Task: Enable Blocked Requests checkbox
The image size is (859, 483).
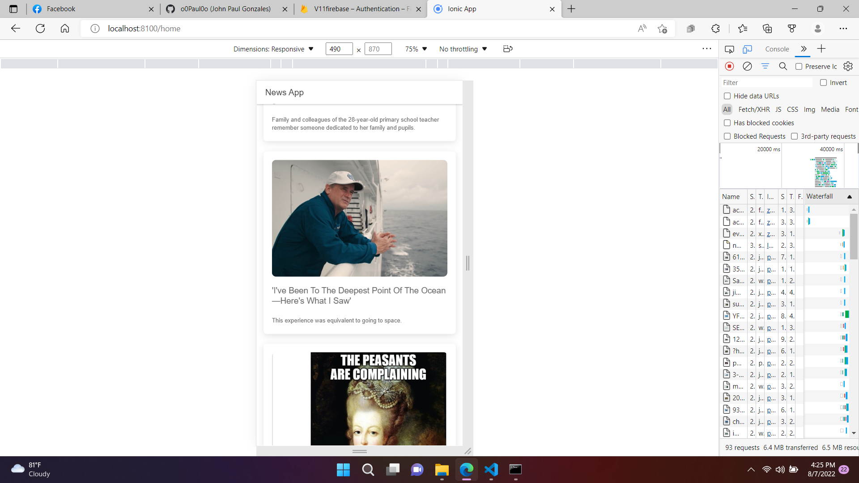Action: click(x=727, y=136)
